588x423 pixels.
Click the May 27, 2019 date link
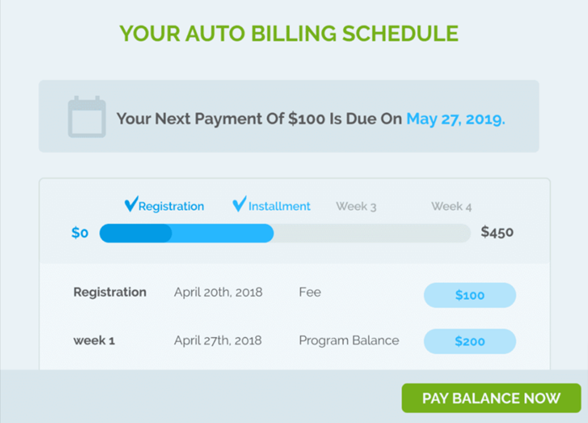pos(456,119)
